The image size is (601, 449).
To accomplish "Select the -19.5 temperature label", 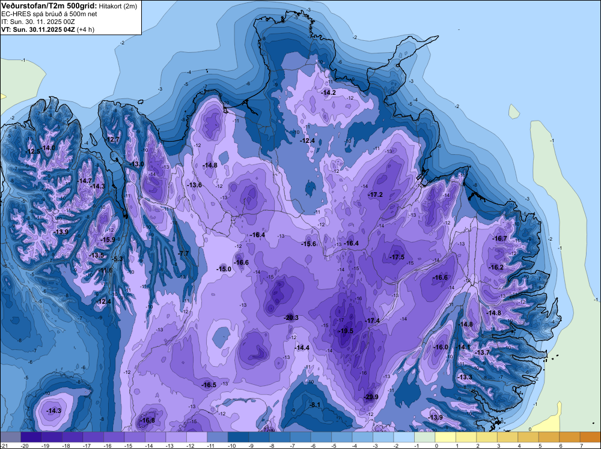I will [346, 331].
